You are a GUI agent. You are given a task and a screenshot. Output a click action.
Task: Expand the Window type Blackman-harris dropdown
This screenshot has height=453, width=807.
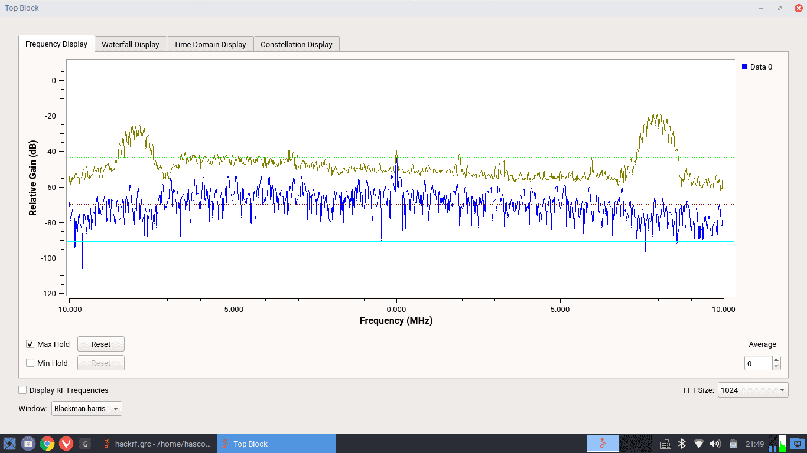tap(86, 408)
